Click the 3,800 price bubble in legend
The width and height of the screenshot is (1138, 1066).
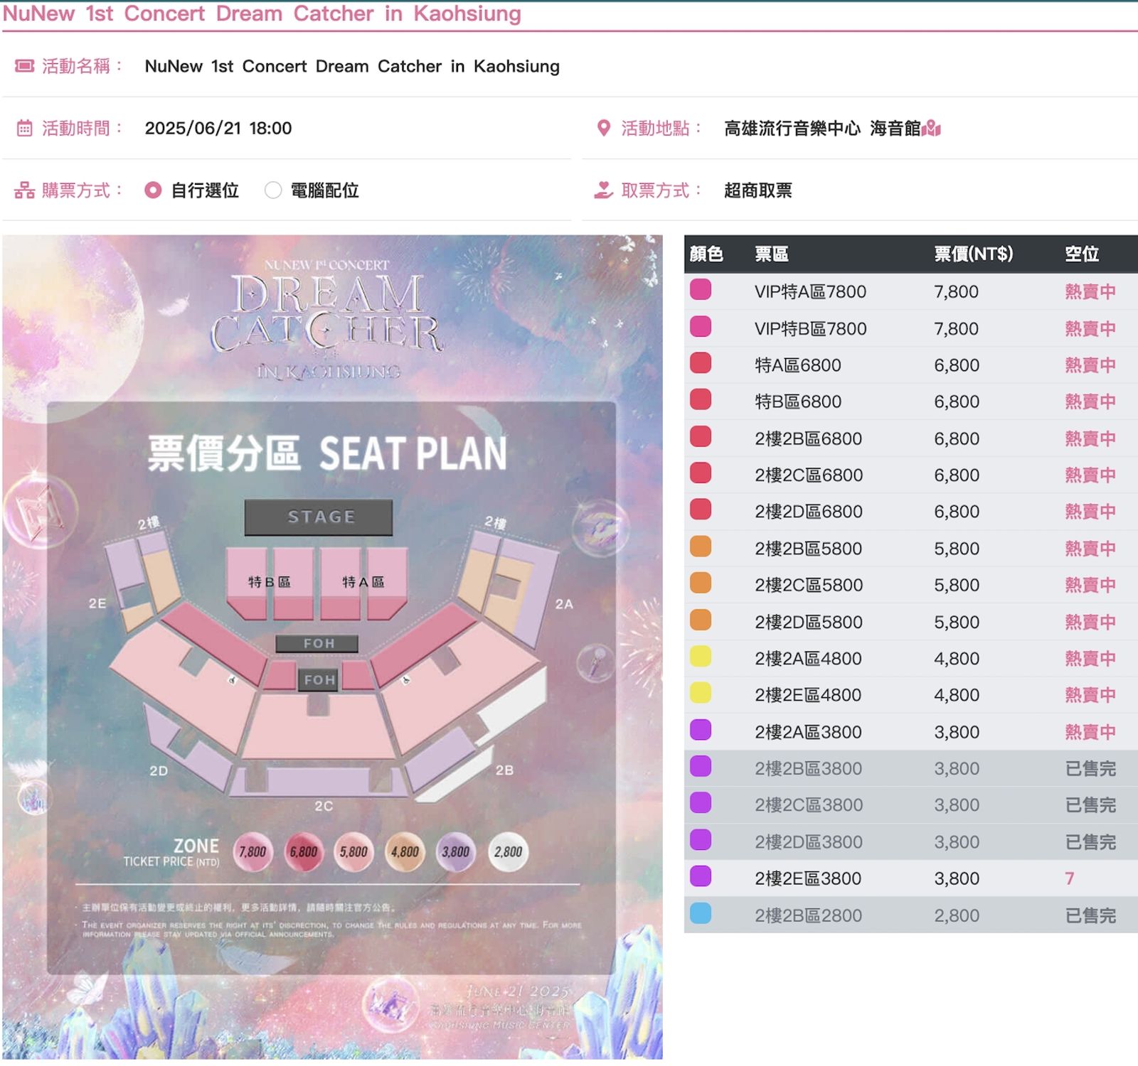pos(456,851)
